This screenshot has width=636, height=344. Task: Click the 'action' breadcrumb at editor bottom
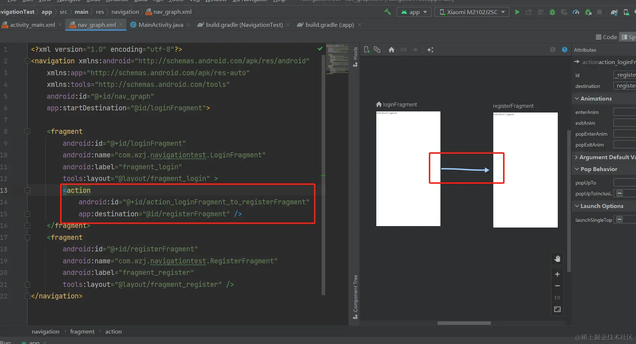113,331
